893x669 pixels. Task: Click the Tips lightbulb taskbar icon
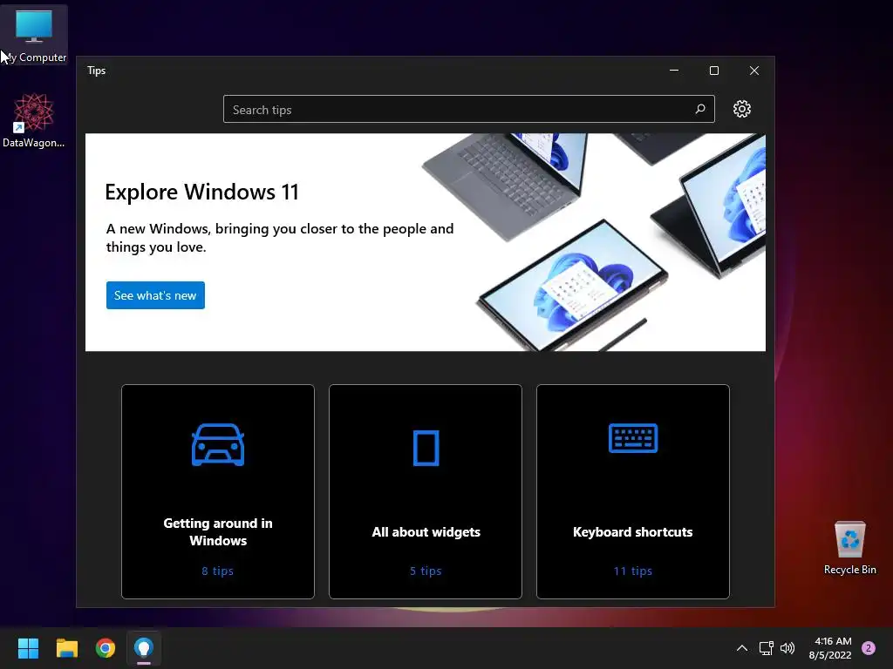point(144,648)
